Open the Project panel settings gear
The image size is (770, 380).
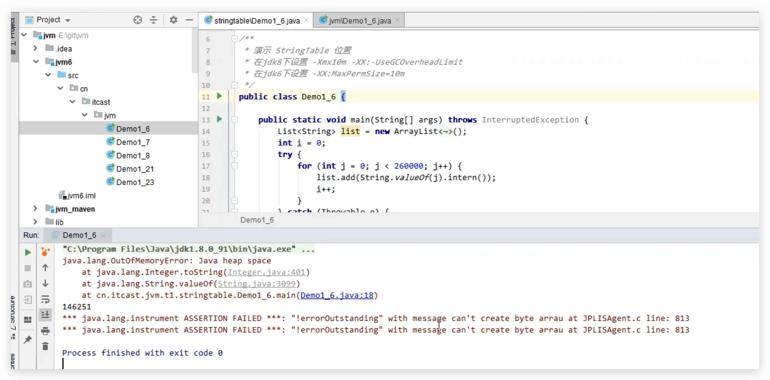[173, 20]
